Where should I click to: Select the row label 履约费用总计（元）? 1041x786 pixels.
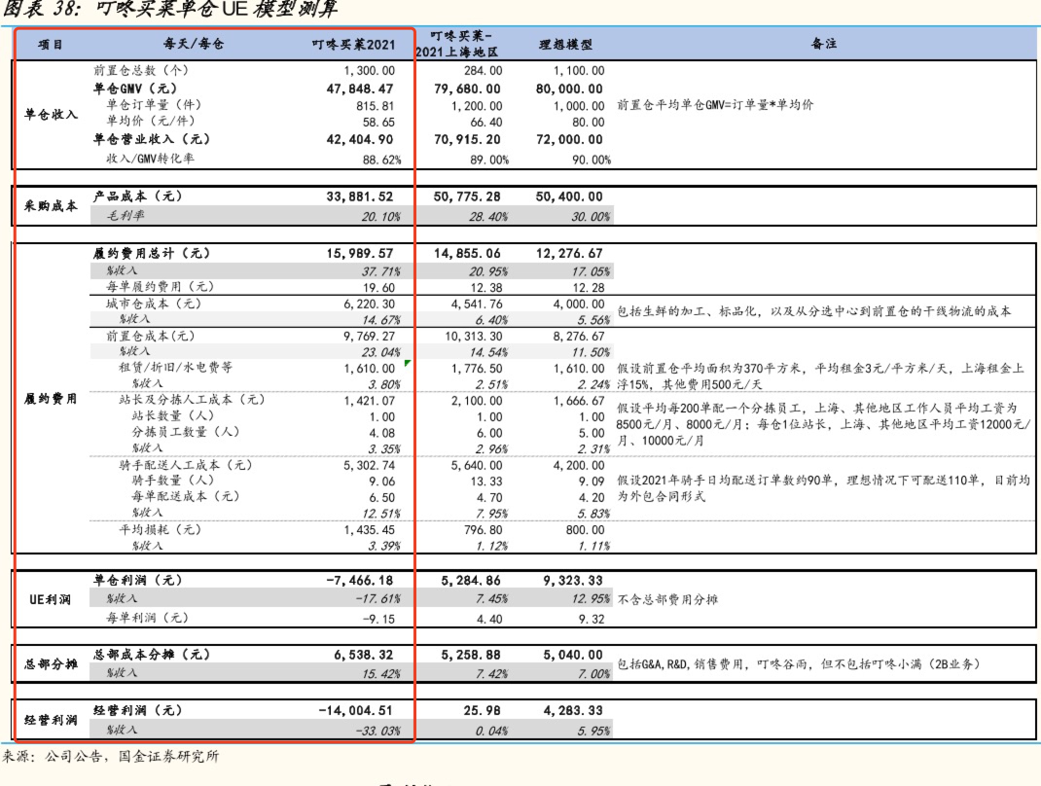click(x=152, y=254)
